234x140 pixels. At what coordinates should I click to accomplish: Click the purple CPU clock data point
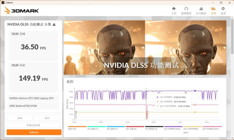click(195, 91)
